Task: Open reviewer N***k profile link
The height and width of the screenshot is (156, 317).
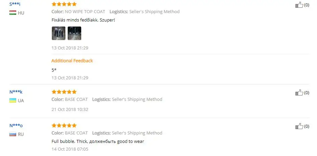Action: pos(16,92)
